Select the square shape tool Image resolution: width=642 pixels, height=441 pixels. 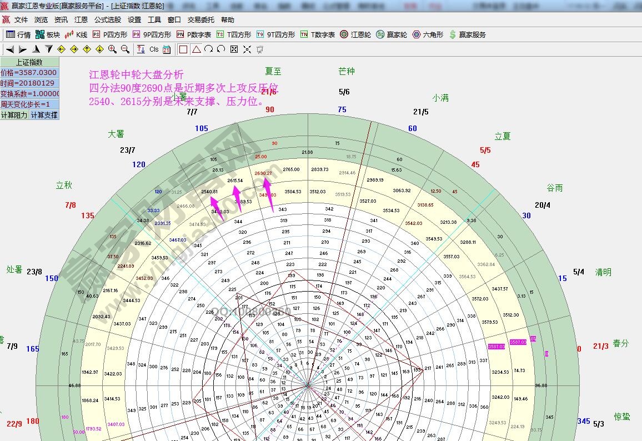pos(183,49)
